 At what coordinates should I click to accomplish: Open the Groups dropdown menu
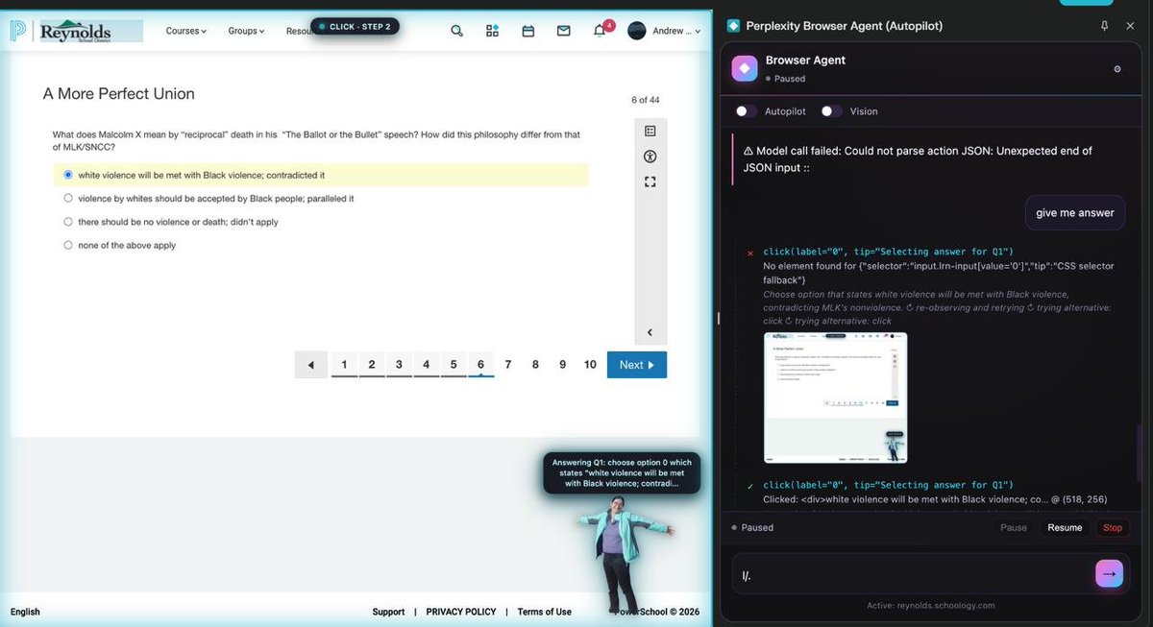coord(246,31)
